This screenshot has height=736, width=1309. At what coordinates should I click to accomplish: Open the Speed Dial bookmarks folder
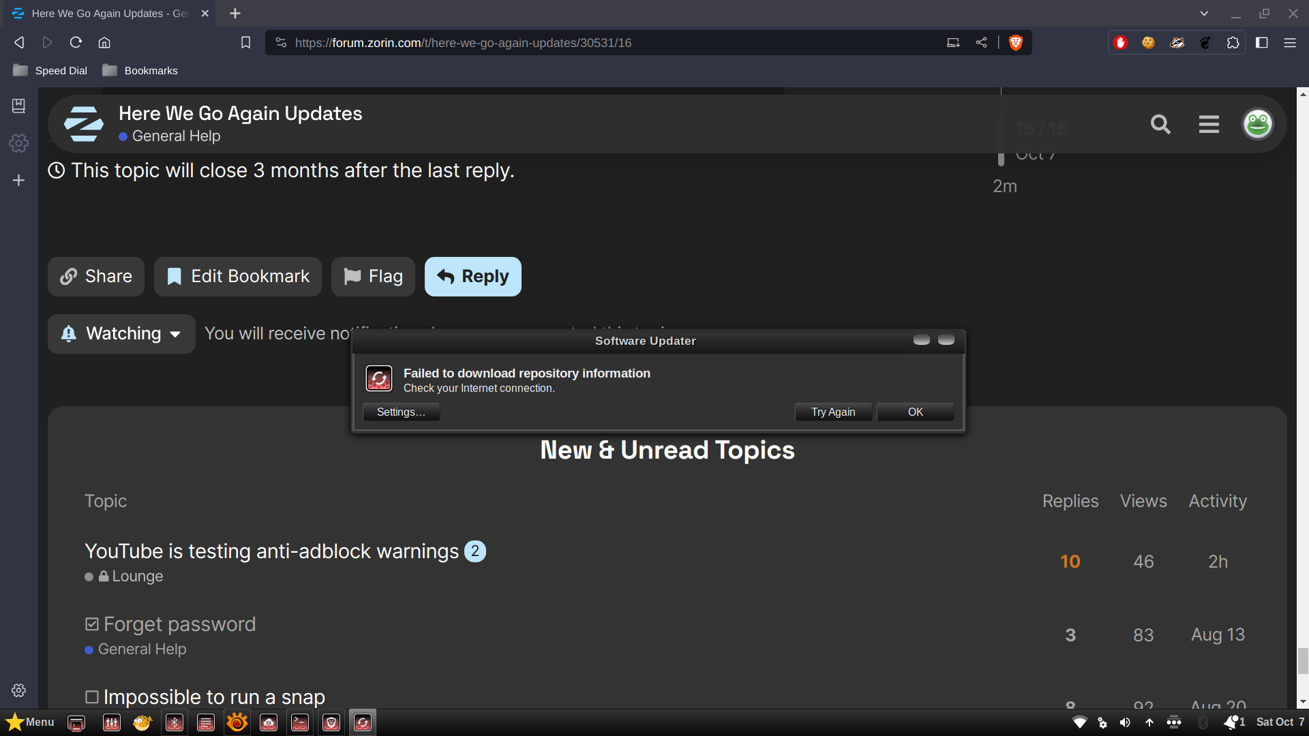click(x=50, y=70)
